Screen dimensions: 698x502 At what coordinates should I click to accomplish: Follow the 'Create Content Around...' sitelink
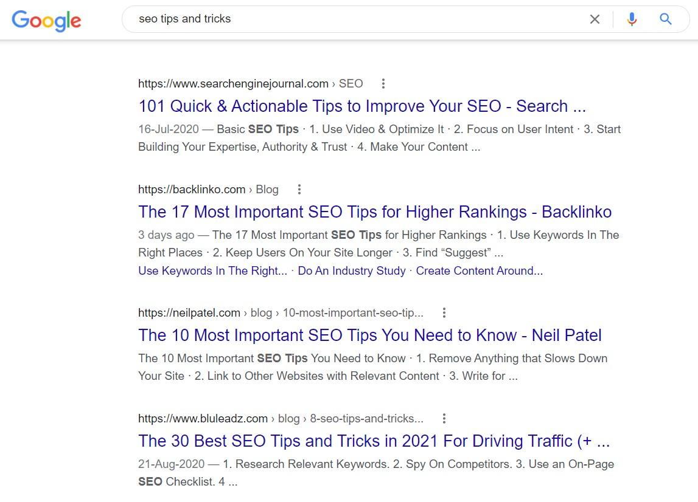click(x=480, y=271)
